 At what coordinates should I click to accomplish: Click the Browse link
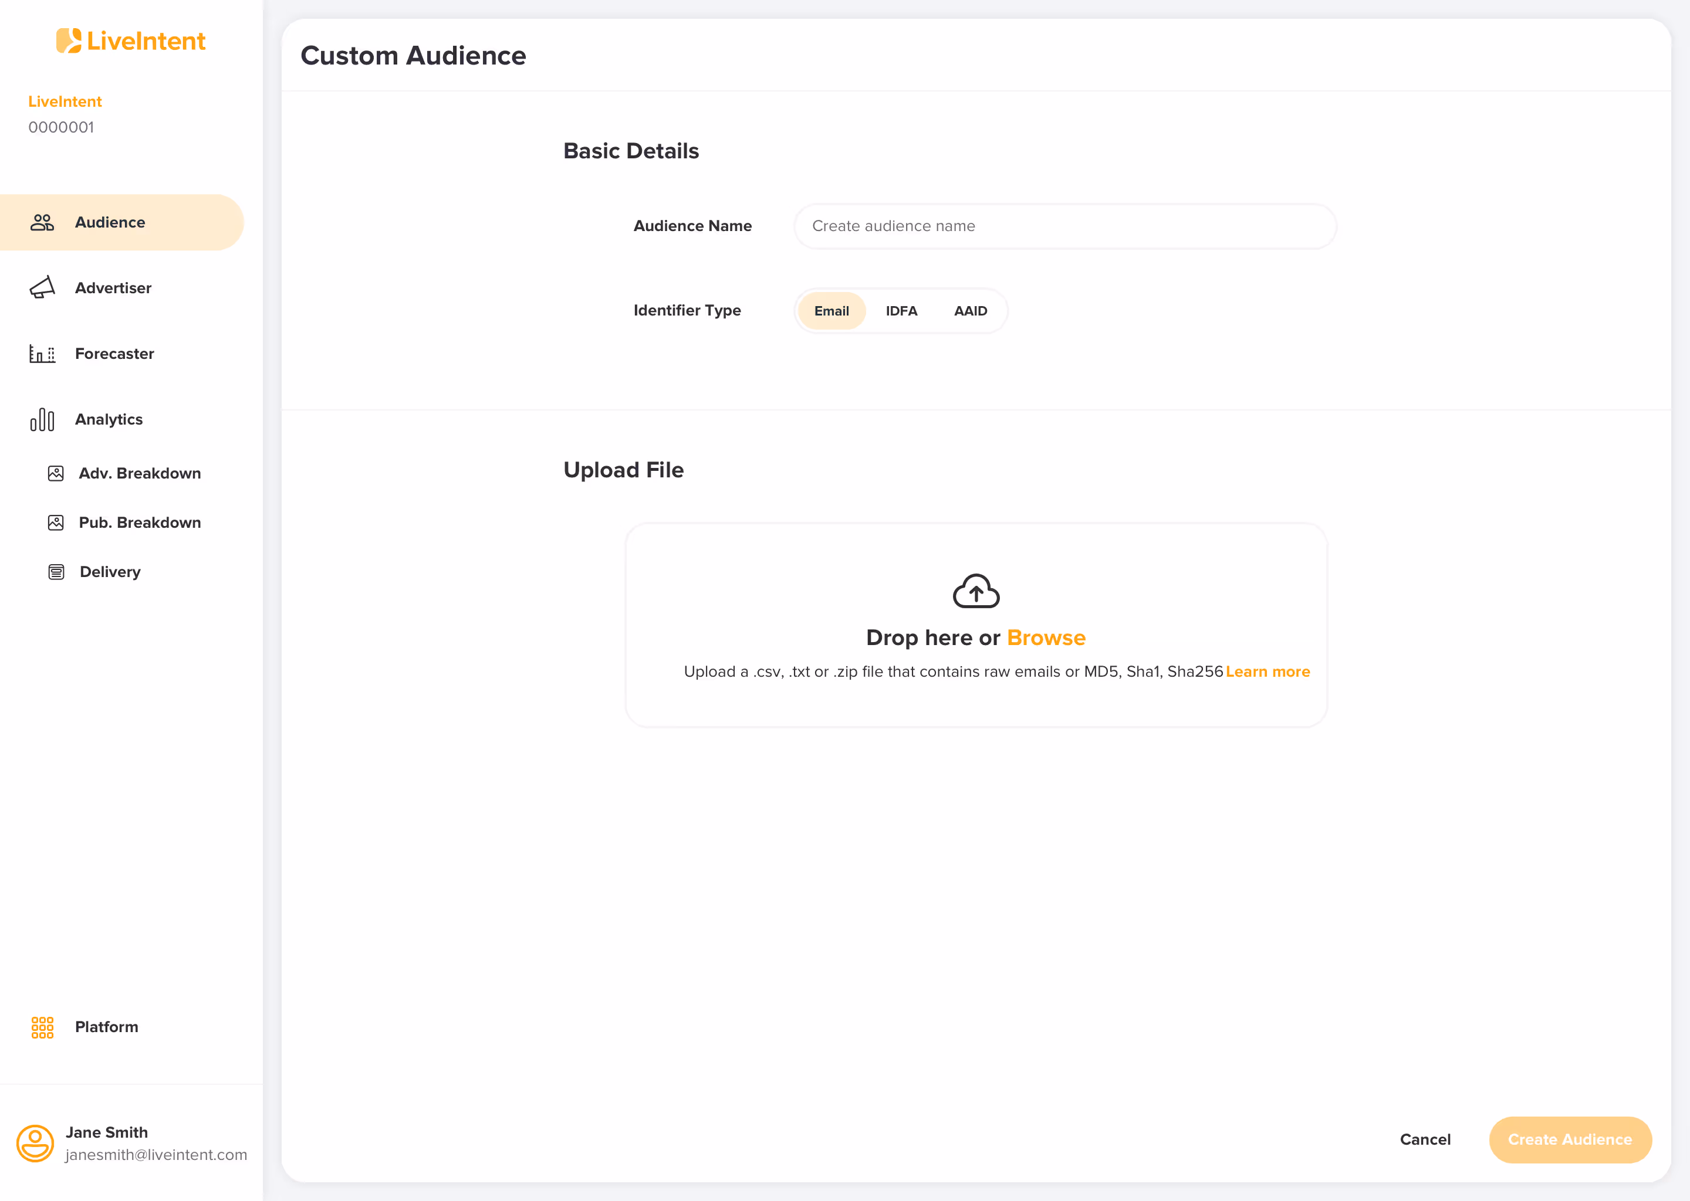[1046, 637]
